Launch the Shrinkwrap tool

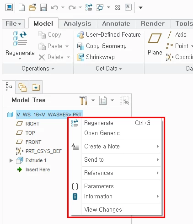point(96,57)
